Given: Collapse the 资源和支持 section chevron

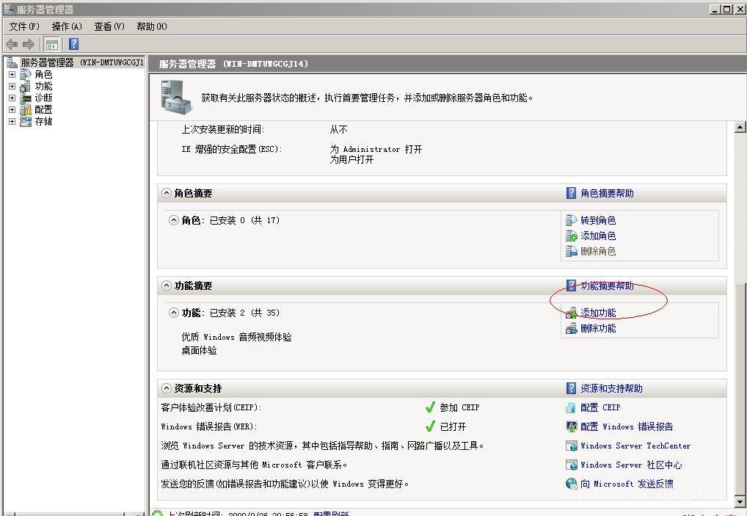Looking at the screenshot, I should click(x=167, y=388).
